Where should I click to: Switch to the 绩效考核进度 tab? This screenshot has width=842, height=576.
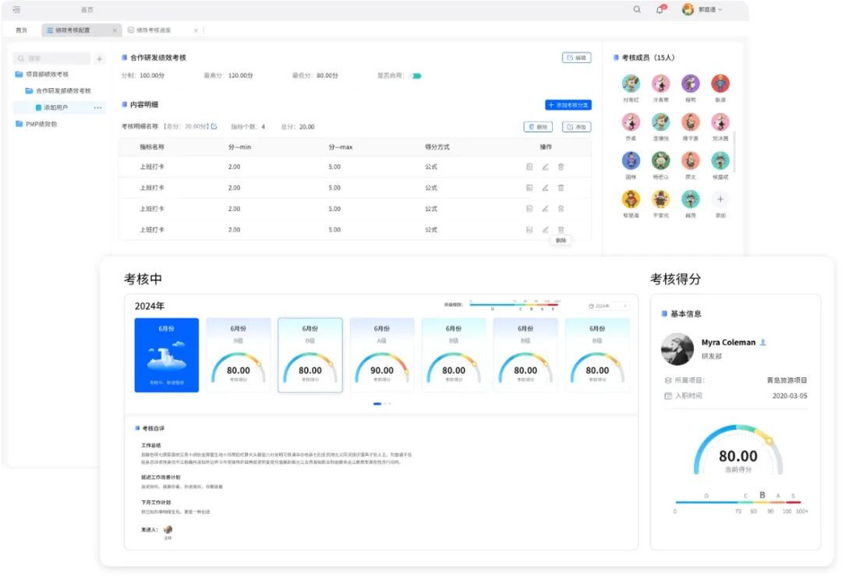154,30
